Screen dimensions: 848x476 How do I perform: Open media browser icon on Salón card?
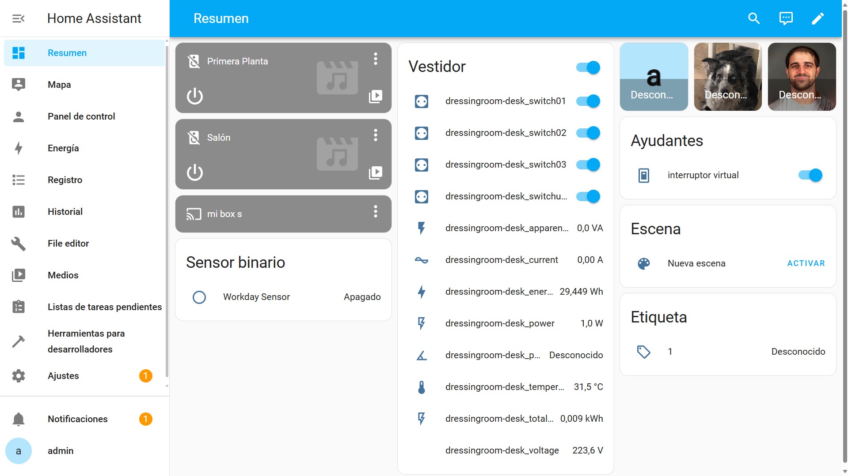pyautogui.click(x=375, y=172)
